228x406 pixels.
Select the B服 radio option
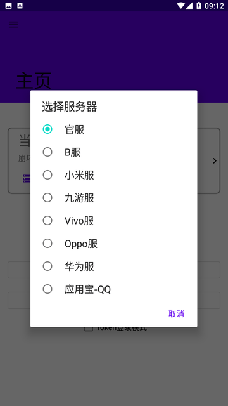(x=47, y=152)
